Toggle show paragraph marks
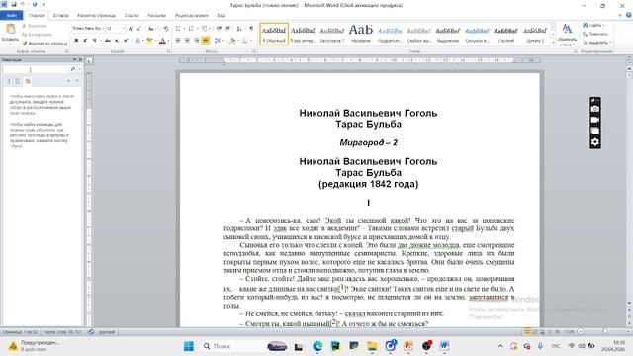The width and height of the screenshot is (633, 356). (x=251, y=29)
